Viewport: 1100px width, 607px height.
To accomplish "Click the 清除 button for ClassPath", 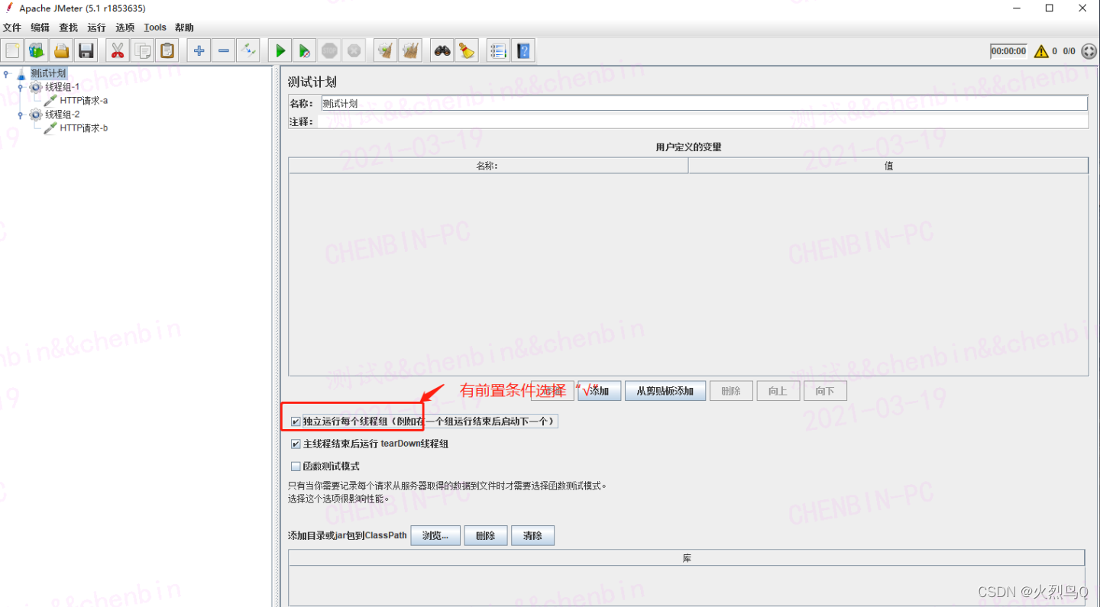I will tap(532, 535).
